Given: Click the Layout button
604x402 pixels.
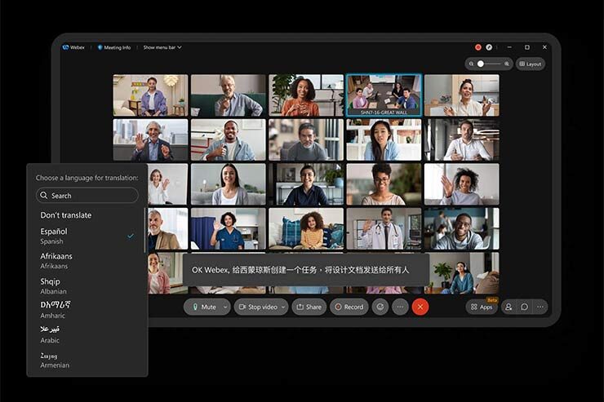Looking at the screenshot, I should 531,64.
